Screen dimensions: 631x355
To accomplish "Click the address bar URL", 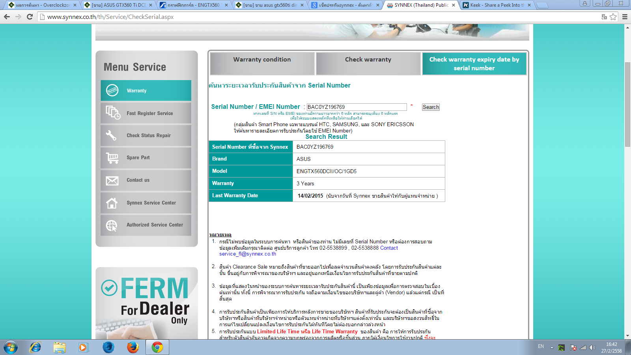I will coord(110,17).
